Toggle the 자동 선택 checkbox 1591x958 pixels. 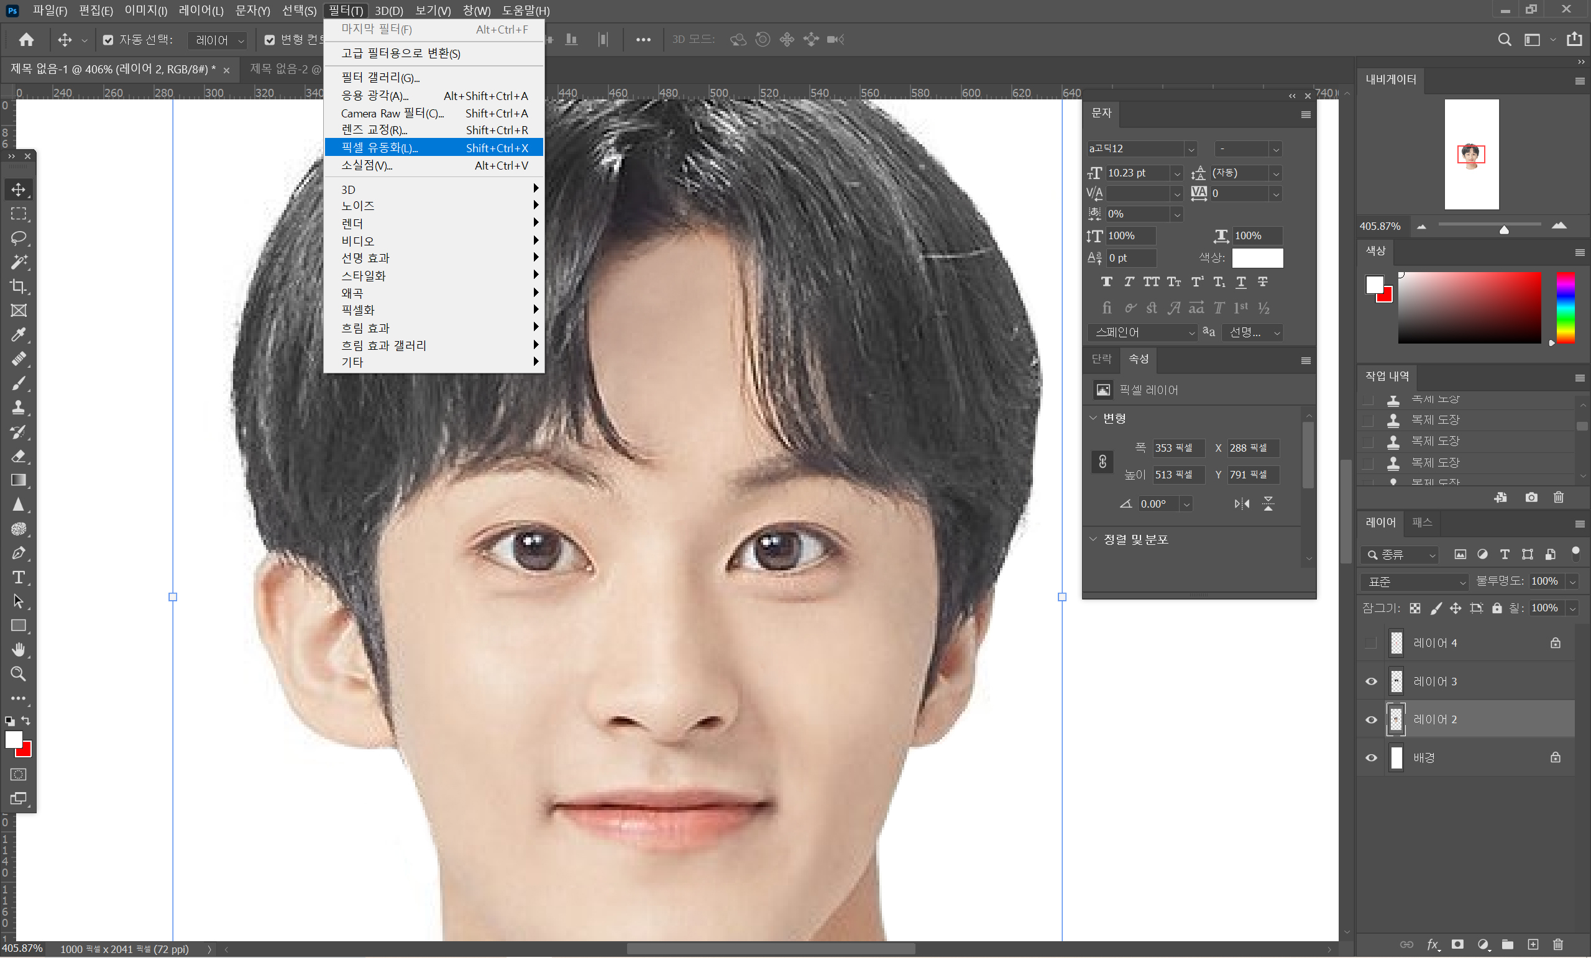tap(108, 40)
